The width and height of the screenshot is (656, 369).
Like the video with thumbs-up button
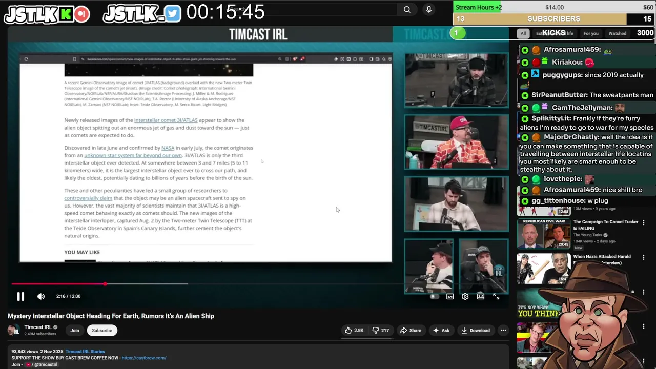[355, 331]
